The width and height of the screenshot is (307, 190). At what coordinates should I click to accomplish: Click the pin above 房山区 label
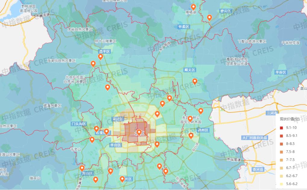(82, 168)
